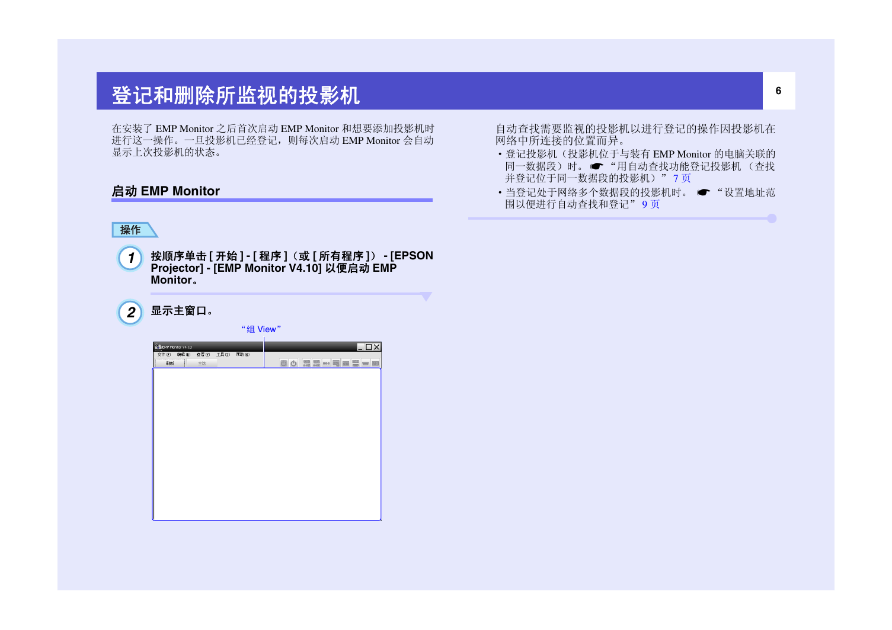Close the EMP Monitor V4.10 window
The image size is (892, 630).
coord(376,347)
